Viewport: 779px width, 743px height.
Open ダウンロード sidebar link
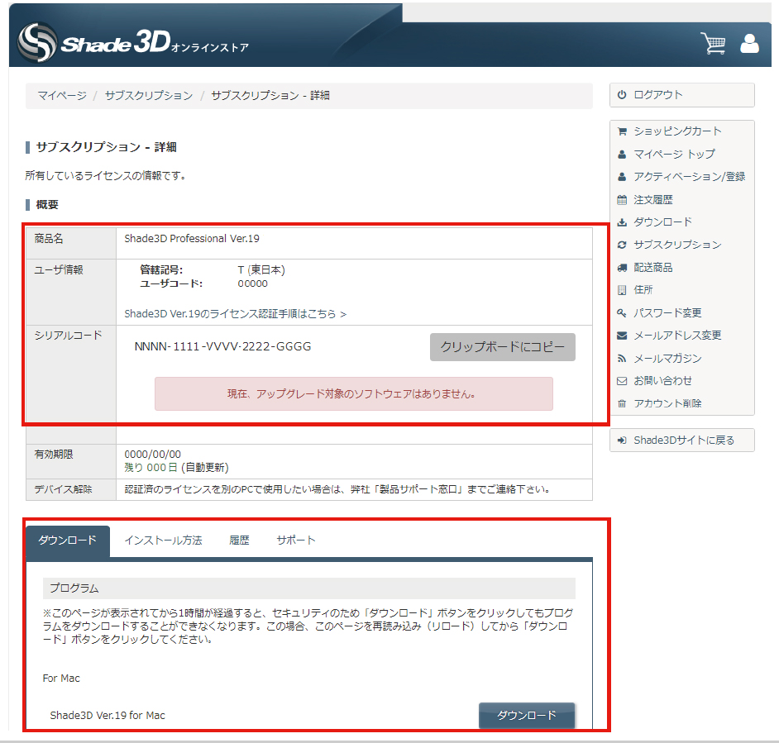coord(662,222)
